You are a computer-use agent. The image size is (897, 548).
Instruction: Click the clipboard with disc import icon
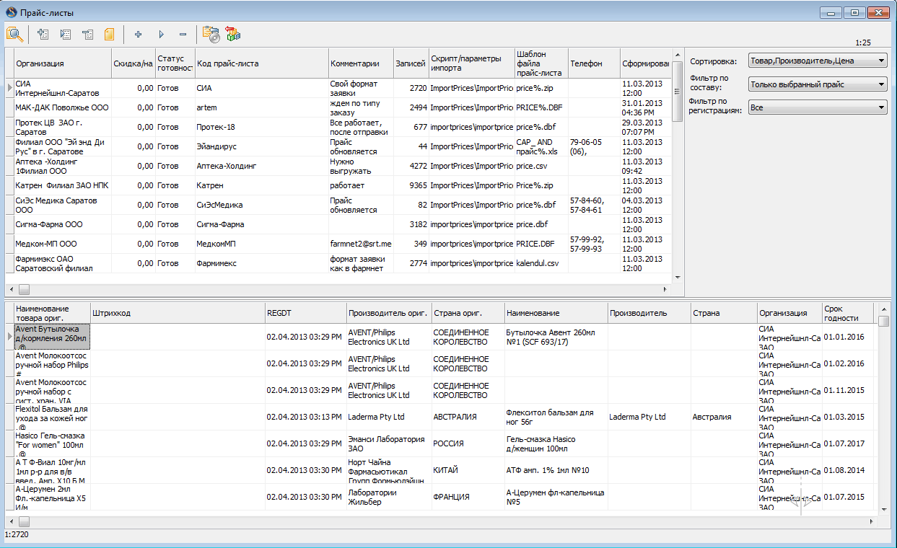tap(211, 34)
